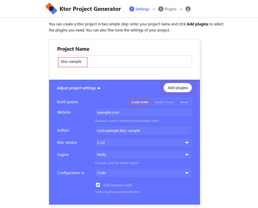Open the Ktor version dropdown
Viewport: 258px width, 208px height.
click(143, 142)
